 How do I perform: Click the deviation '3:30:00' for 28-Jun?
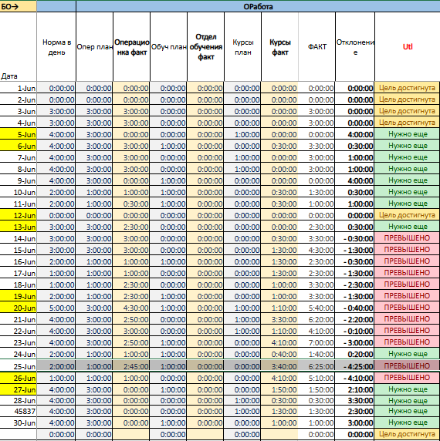355,400
